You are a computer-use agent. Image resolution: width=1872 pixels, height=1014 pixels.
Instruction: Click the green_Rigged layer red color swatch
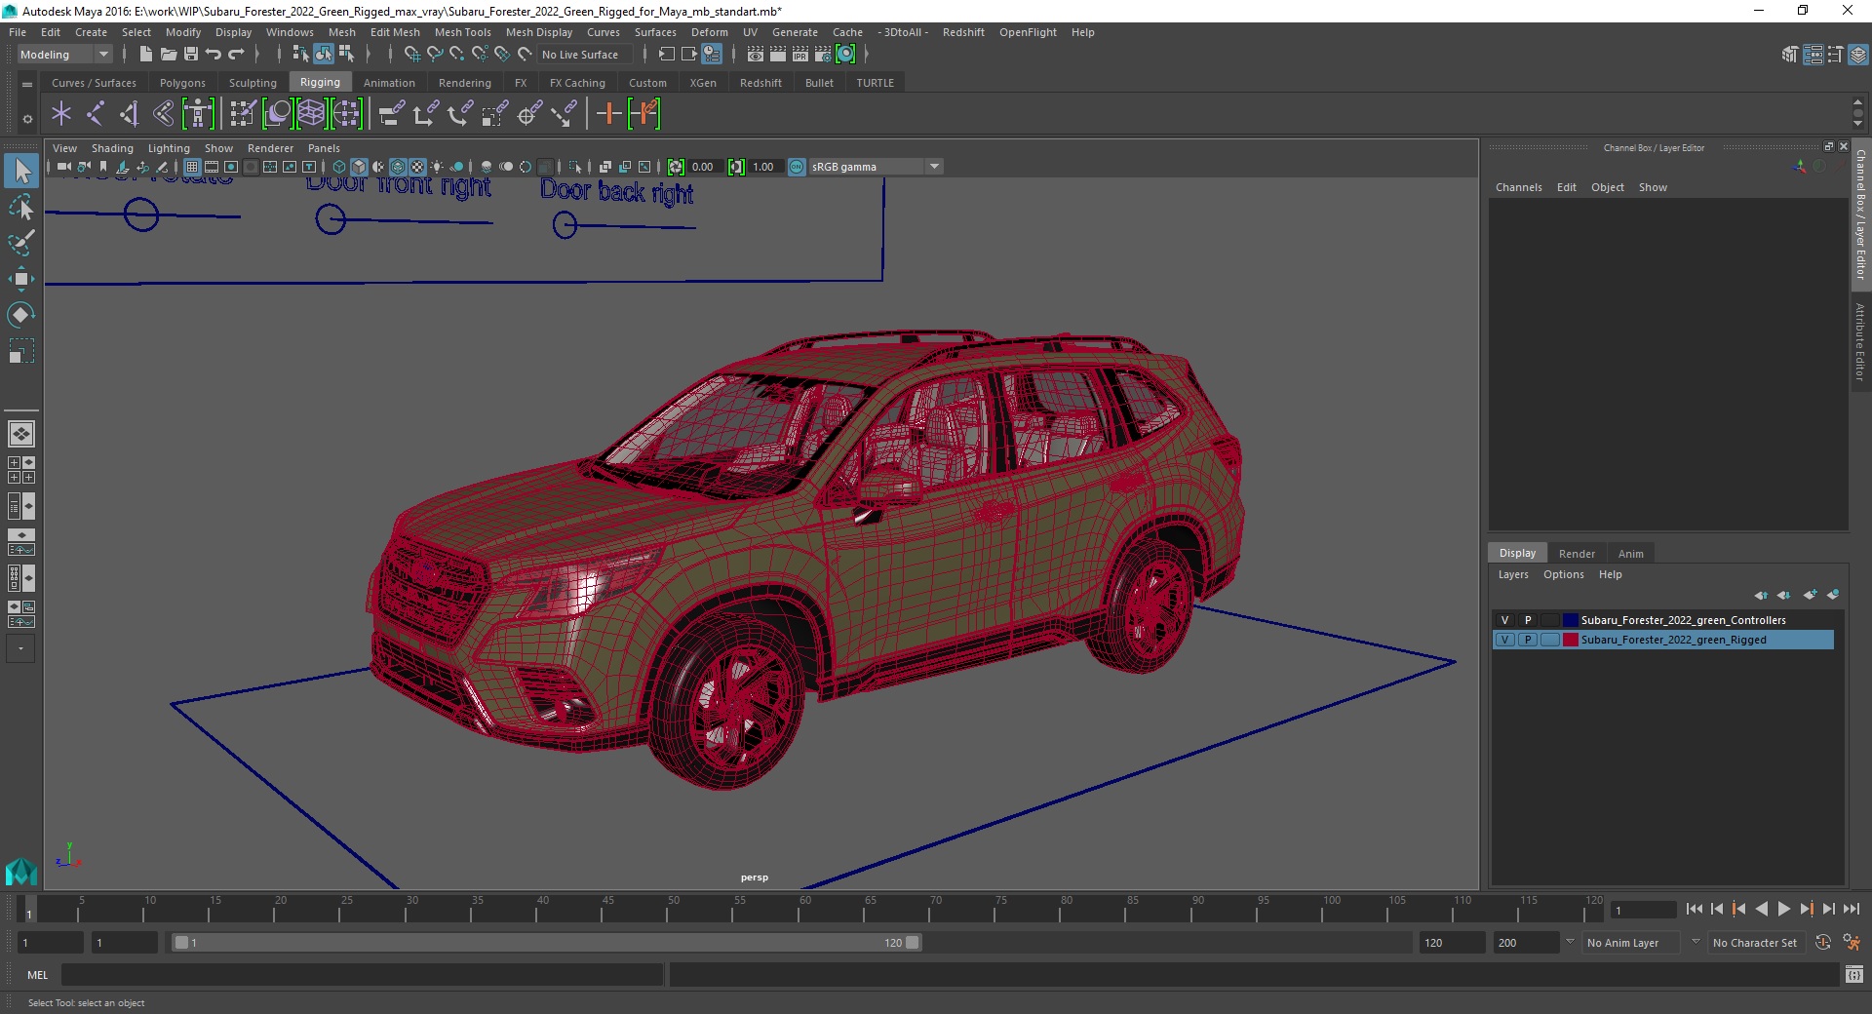tap(1570, 640)
